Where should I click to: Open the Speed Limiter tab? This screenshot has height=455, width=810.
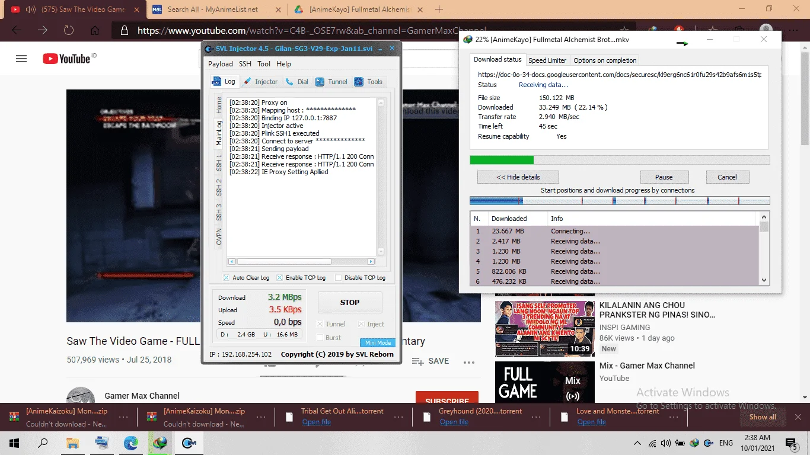tap(547, 60)
